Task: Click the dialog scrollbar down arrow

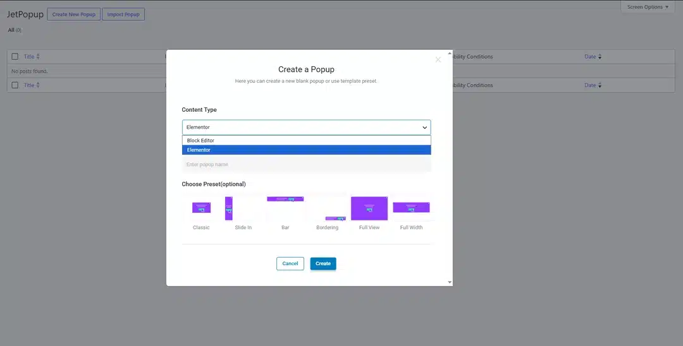Action: (450, 282)
